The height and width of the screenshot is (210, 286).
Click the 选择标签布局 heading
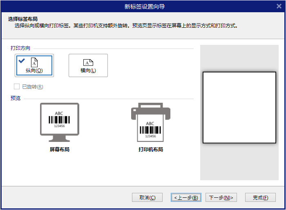point(23,19)
